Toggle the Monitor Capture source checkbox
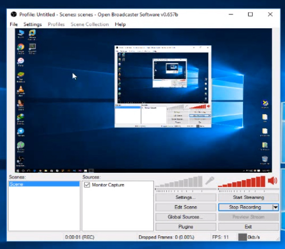The image size is (285, 249). 87,185
